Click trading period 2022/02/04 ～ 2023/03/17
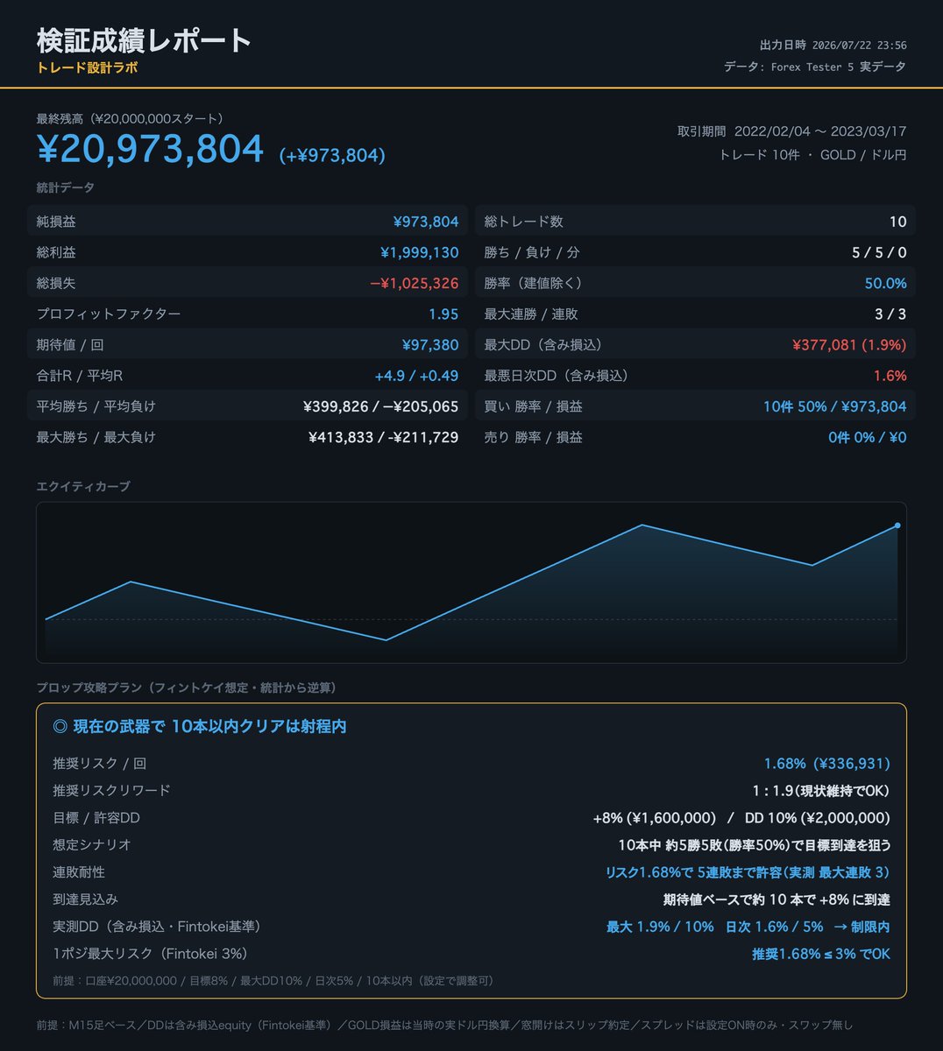943x1051 pixels. [820, 131]
